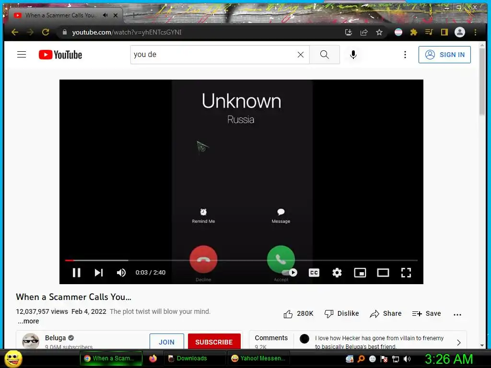Click the 3:26 AM clock

click(449, 359)
